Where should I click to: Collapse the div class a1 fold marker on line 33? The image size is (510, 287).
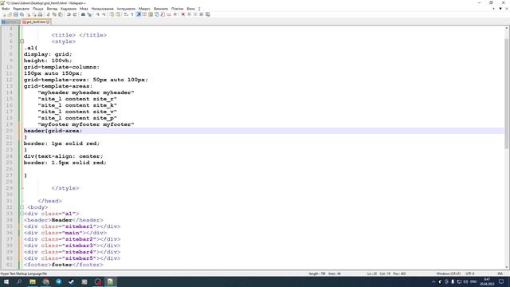pyautogui.click(x=22, y=214)
